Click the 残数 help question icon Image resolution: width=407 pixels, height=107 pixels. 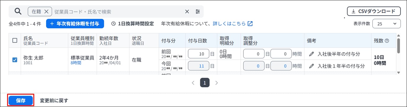click(x=387, y=41)
